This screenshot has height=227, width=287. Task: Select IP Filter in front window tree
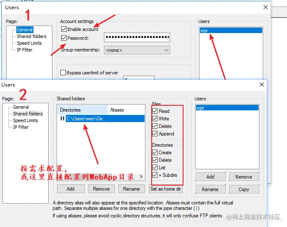(x=21, y=127)
